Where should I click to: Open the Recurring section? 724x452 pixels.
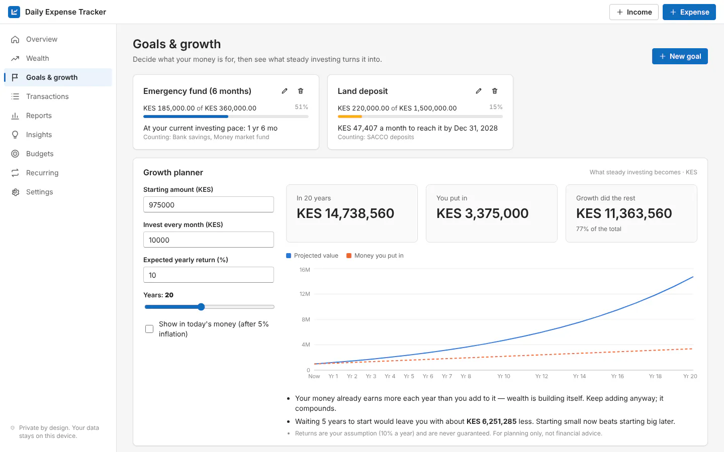click(x=58, y=173)
